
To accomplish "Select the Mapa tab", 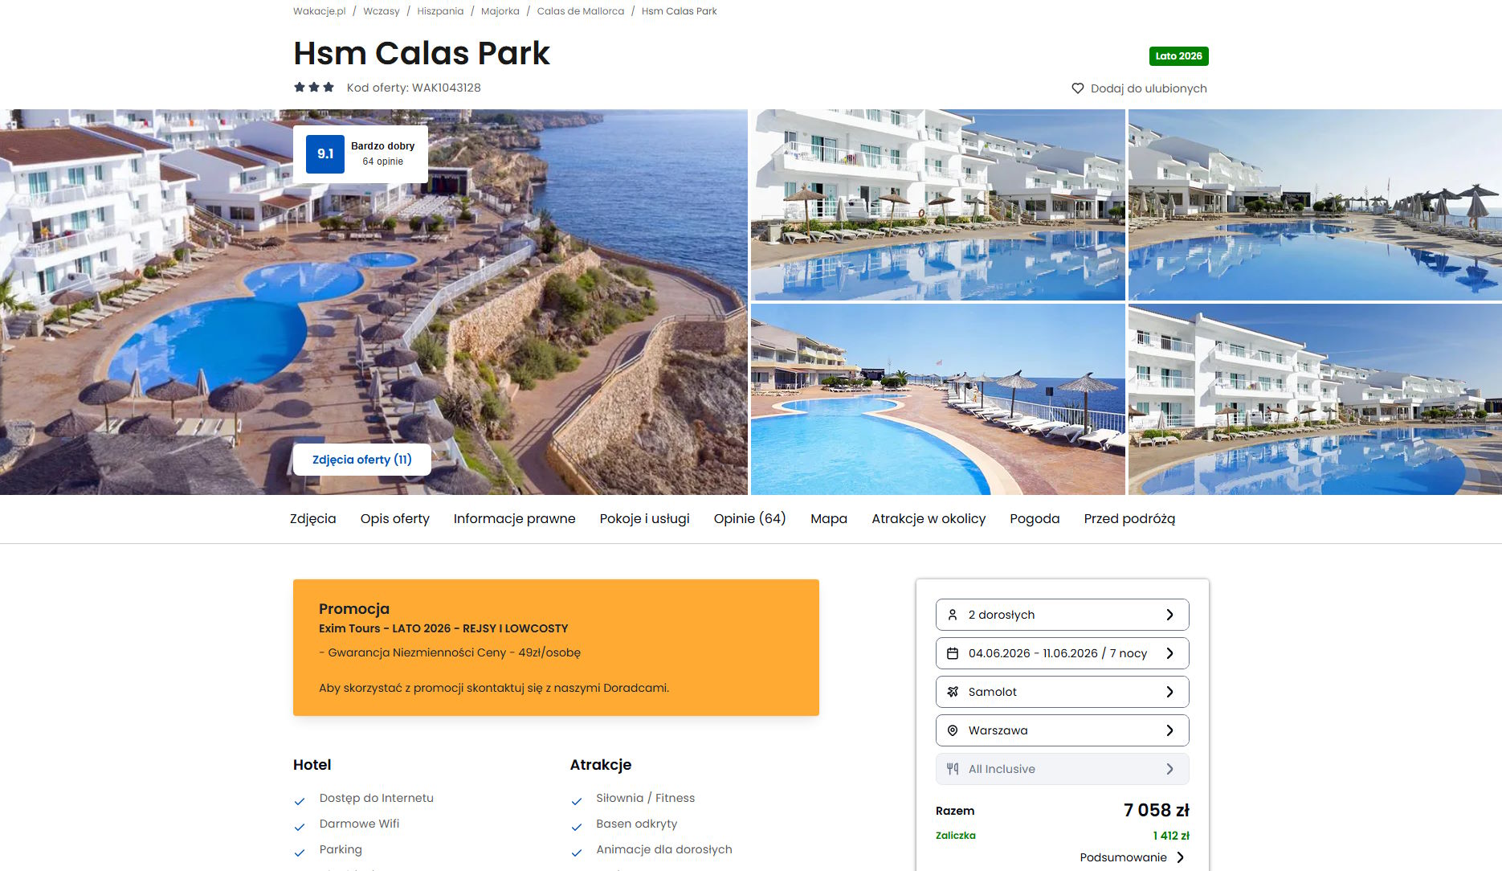I will click(x=829, y=519).
